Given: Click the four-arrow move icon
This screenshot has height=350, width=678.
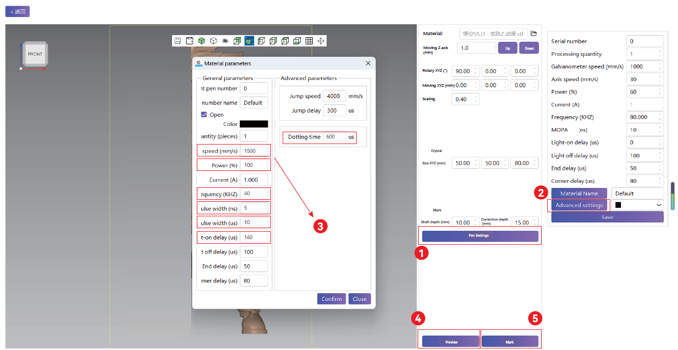Looking at the screenshot, I should point(321,41).
